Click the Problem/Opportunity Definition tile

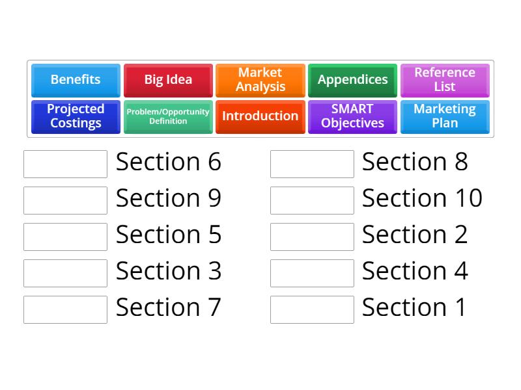168,116
